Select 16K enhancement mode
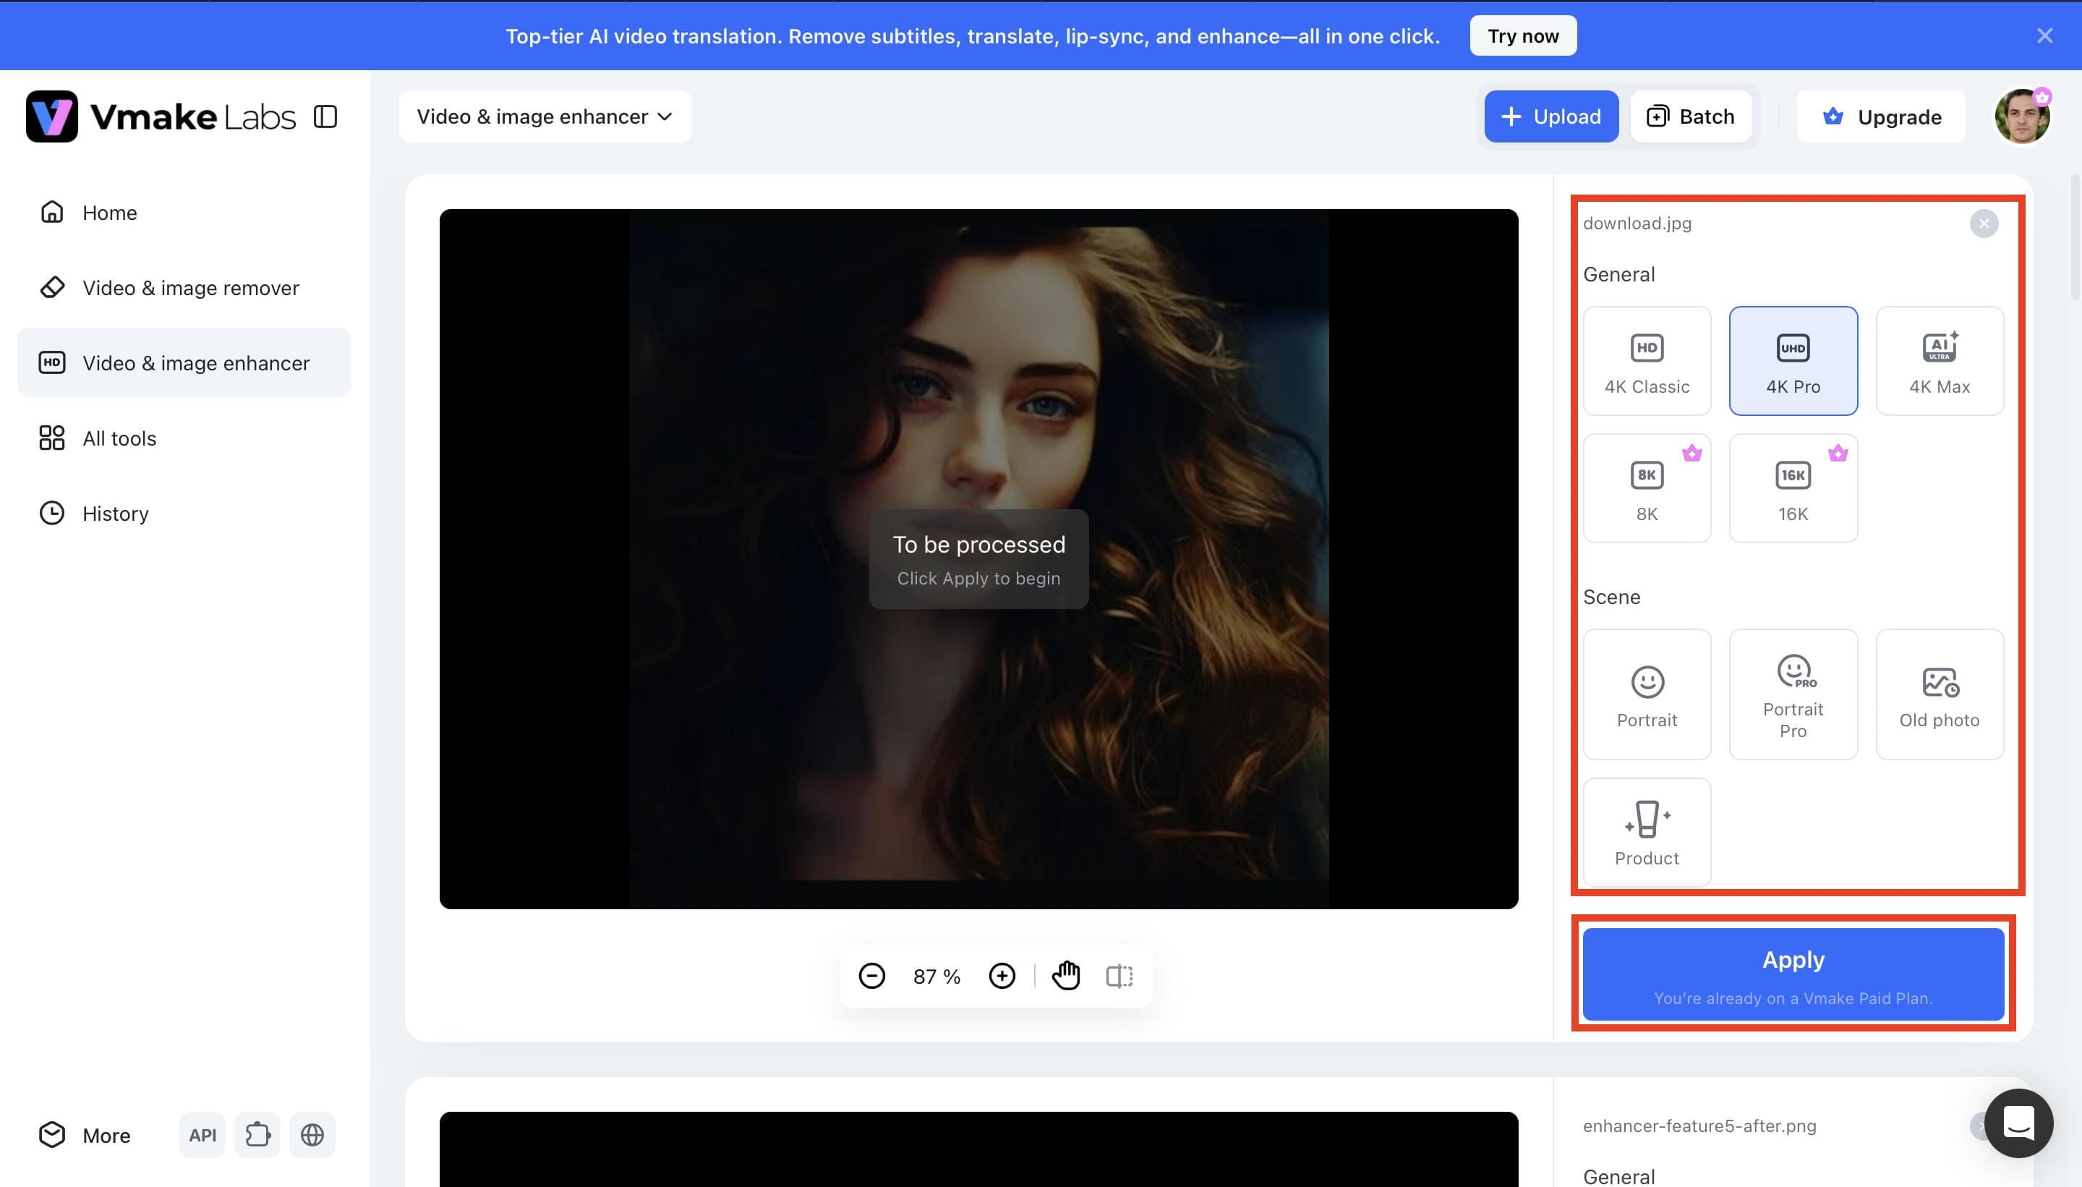 tap(1793, 488)
